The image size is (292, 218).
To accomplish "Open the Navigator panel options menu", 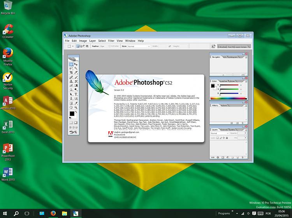I will click(x=246, y=57).
